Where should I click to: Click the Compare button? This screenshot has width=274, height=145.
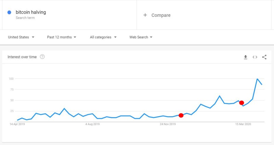(161, 15)
